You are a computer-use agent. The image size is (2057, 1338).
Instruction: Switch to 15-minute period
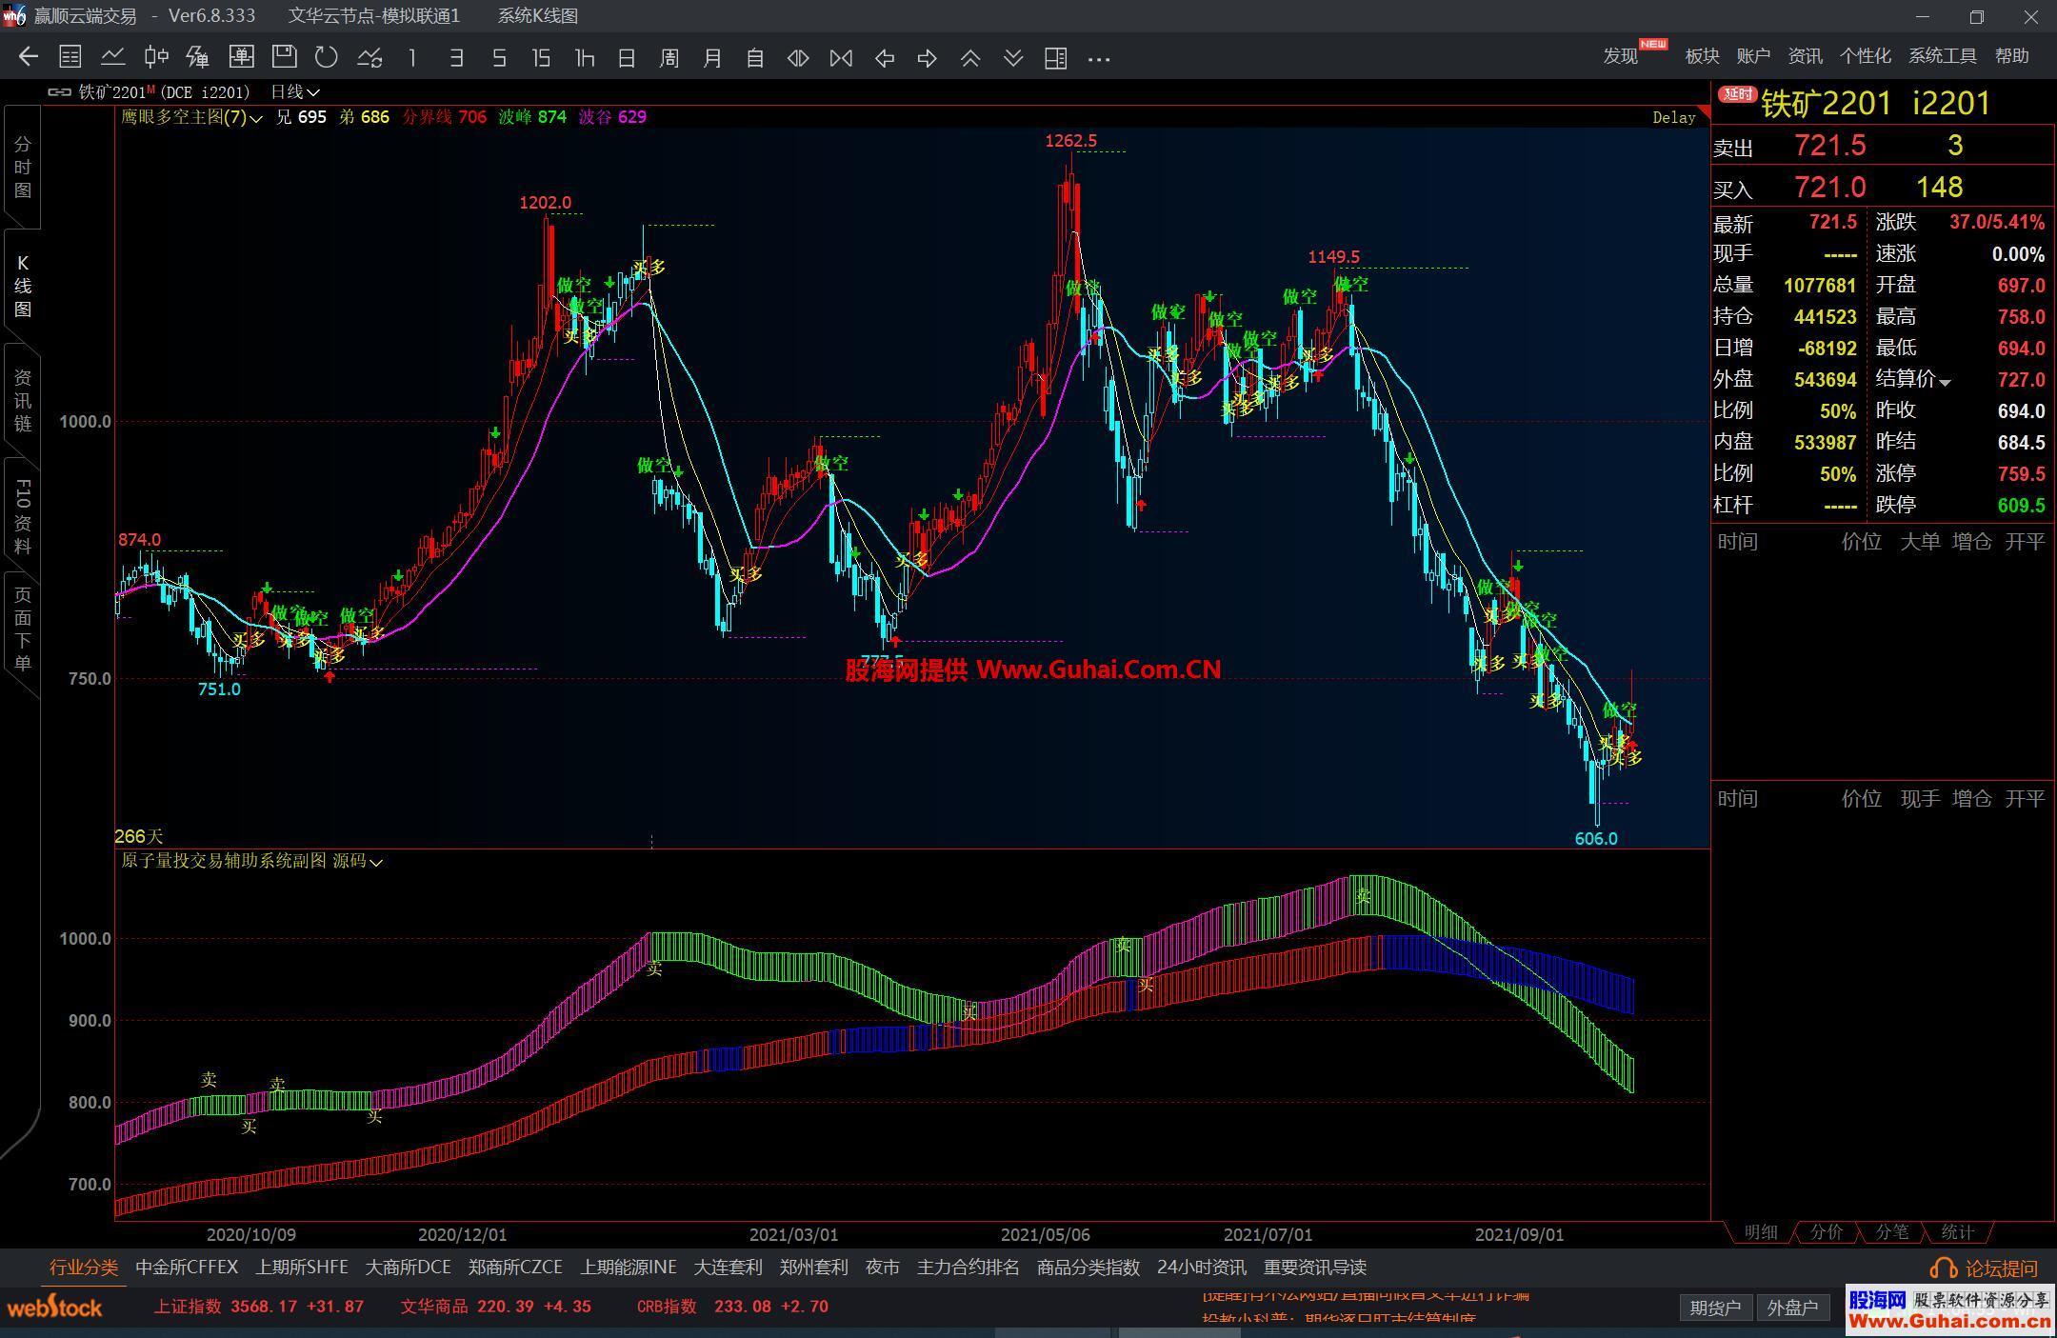pyautogui.click(x=541, y=58)
